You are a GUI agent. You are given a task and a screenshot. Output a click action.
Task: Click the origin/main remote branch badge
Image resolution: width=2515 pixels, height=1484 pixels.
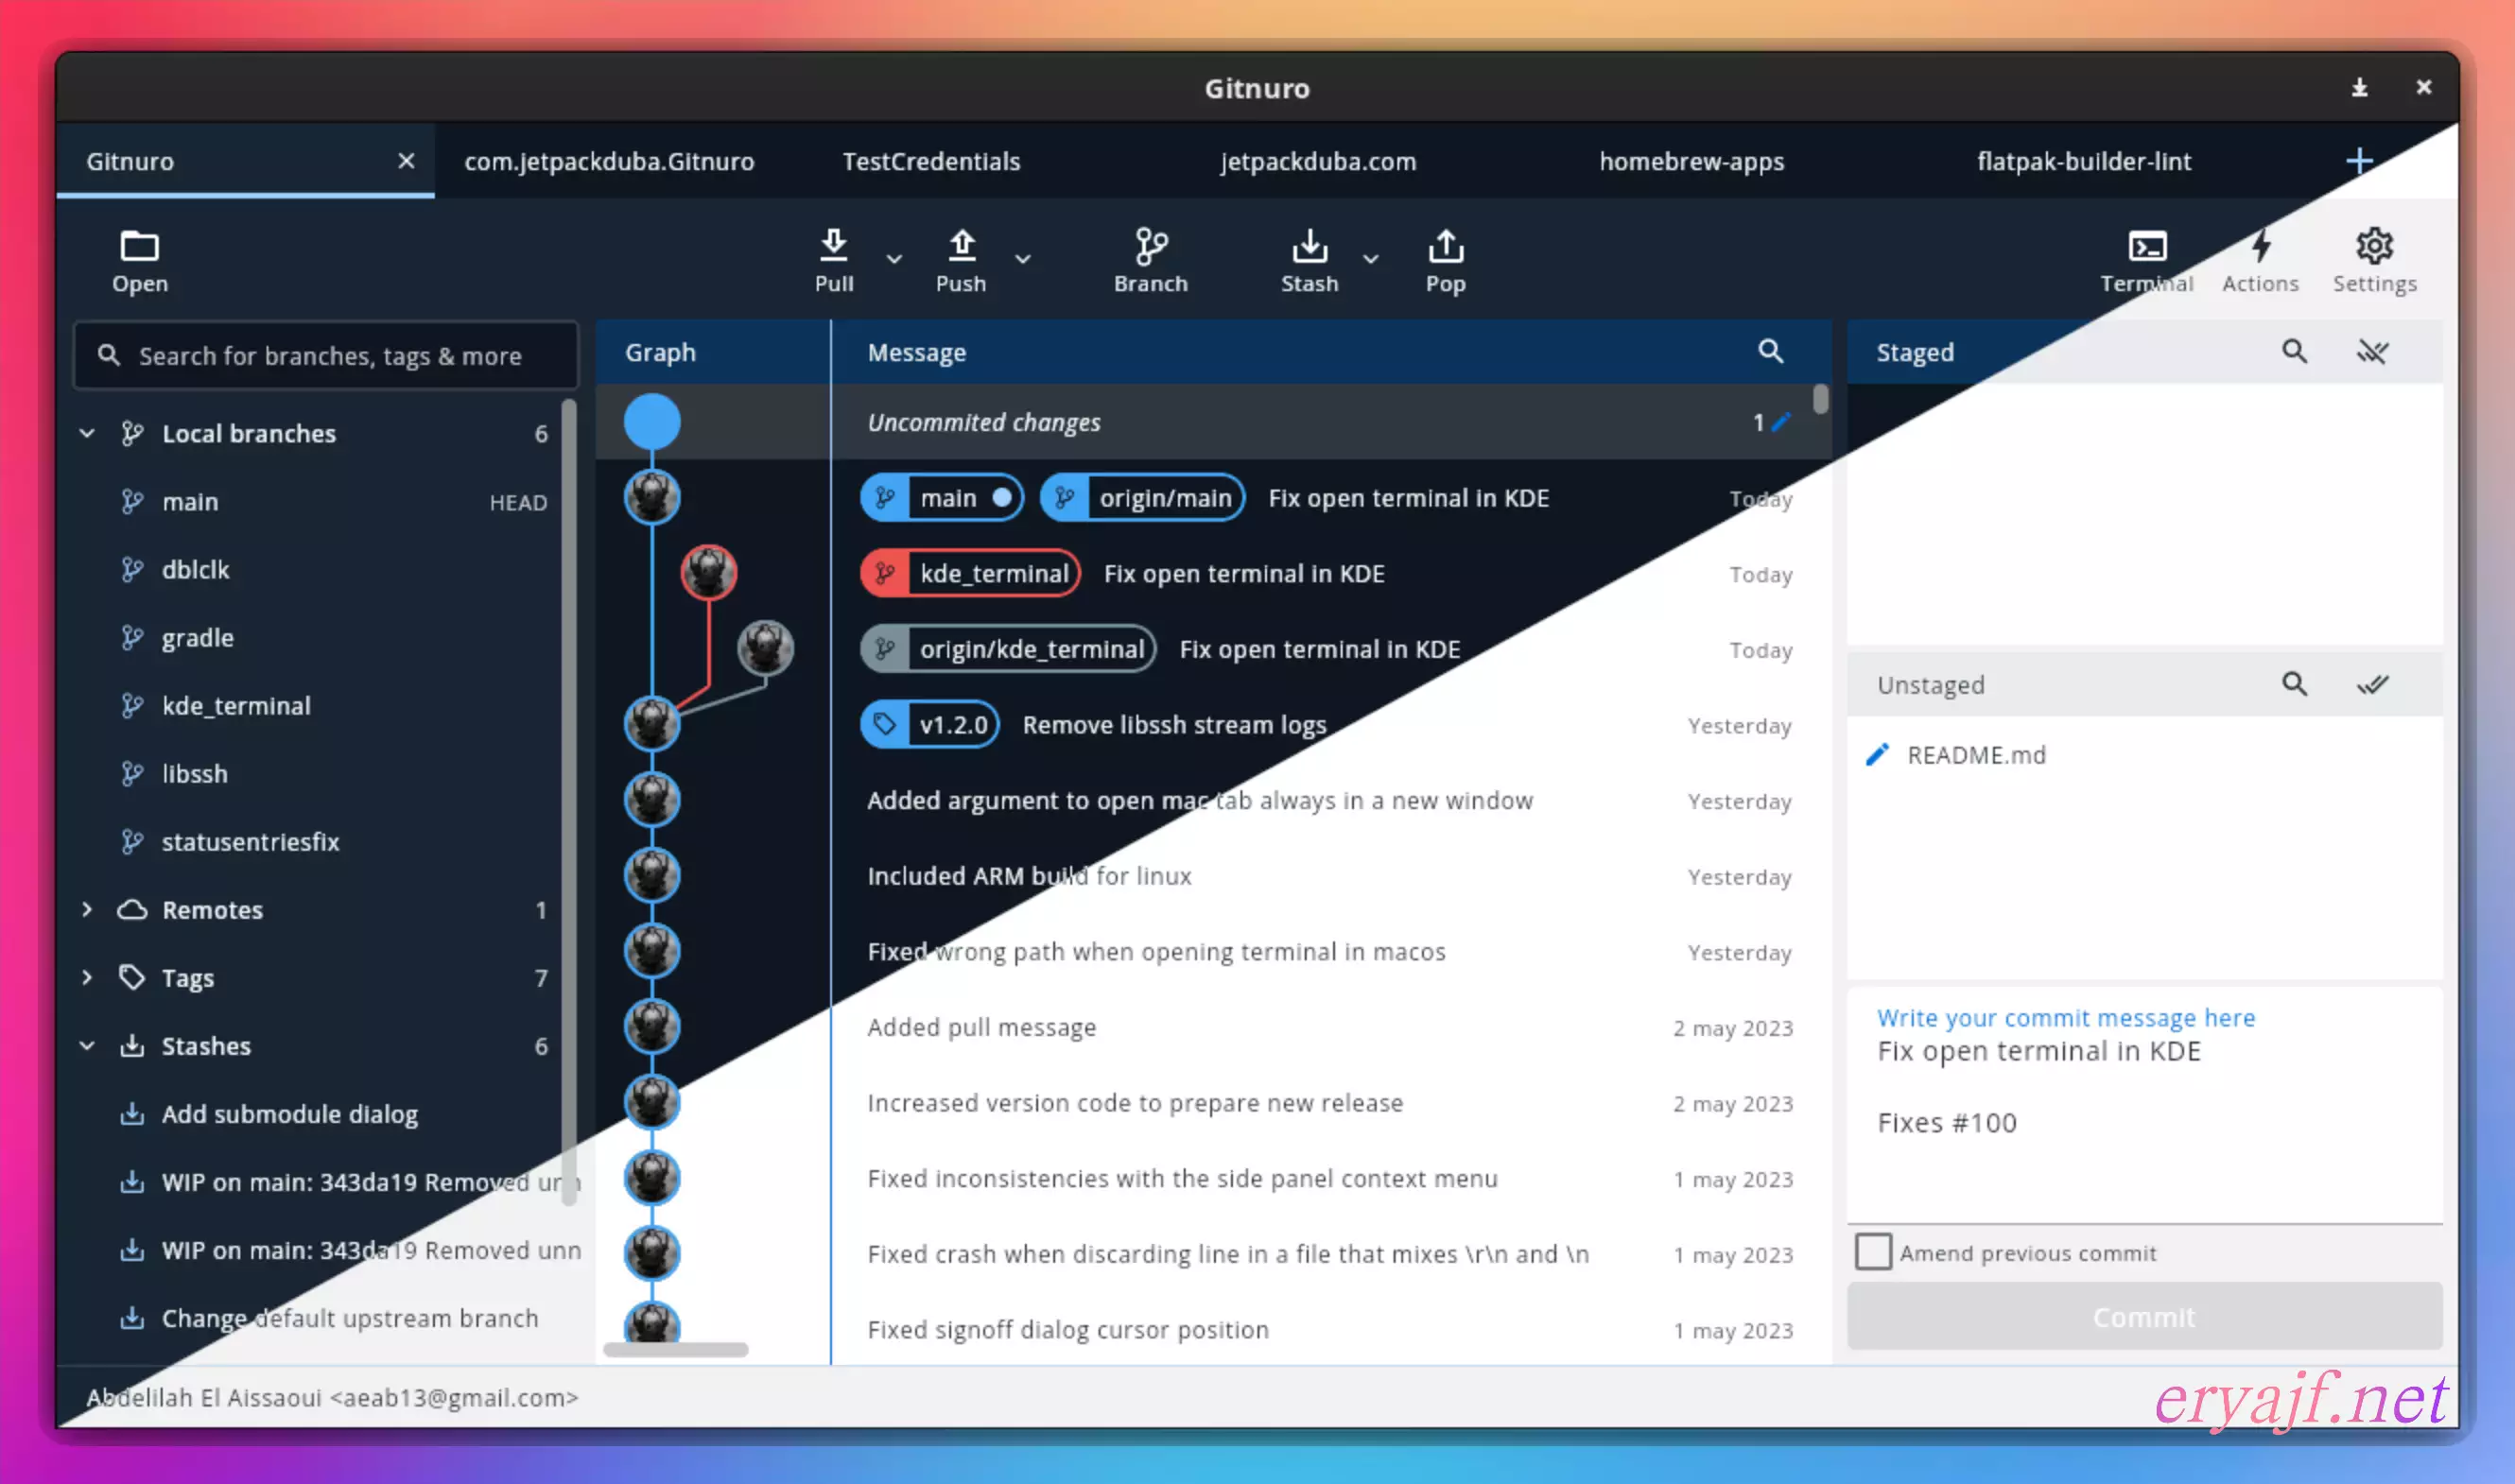pos(1143,498)
